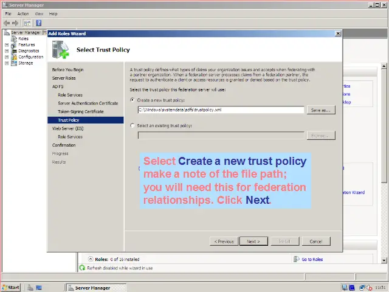Click the Back arrow toolbar icon
Viewport: 389px width, 292px height.
click(x=7, y=23)
